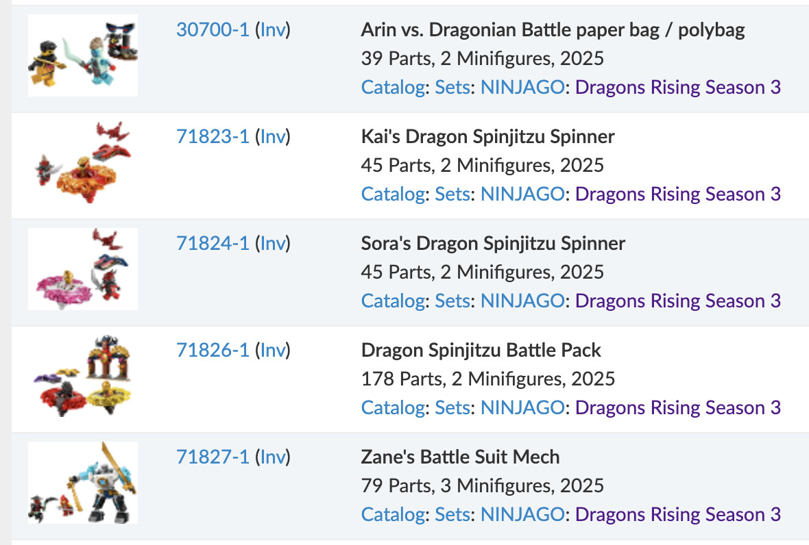The width and height of the screenshot is (809, 545).
Task: Click Zane's Battle Suit Mech thumbnail
Action: click(83, 483)
